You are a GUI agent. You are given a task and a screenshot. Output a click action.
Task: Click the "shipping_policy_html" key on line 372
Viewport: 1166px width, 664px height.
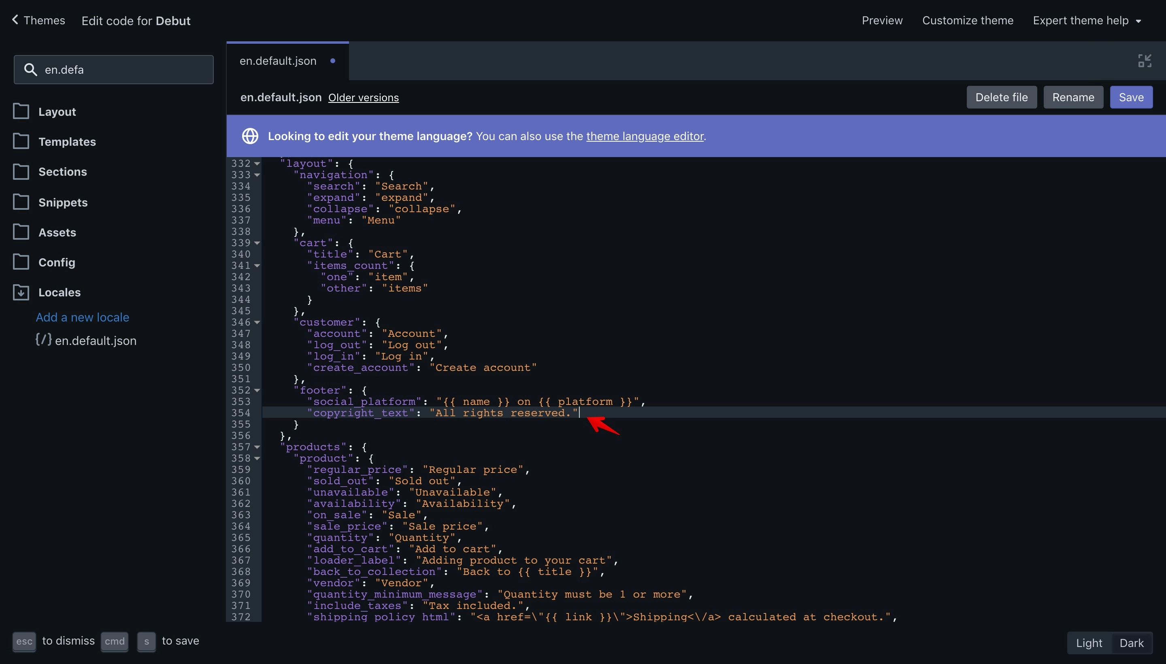click(381, 617)
